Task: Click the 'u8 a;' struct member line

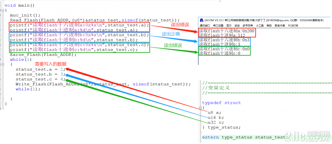Action: [x=214, y=112]
